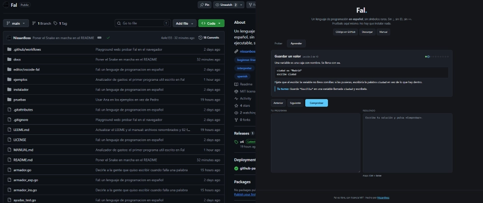
Task: Open the 1 Branch link
Action: click(42, 23)
